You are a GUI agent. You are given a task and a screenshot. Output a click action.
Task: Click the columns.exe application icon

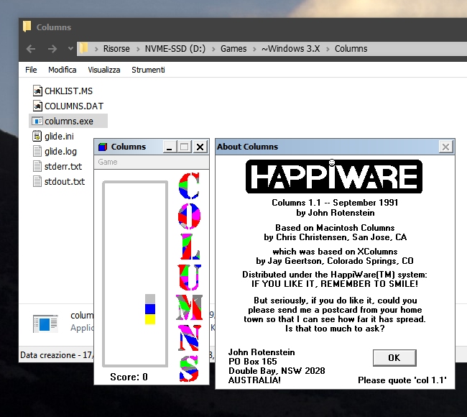tap(37, 121)
